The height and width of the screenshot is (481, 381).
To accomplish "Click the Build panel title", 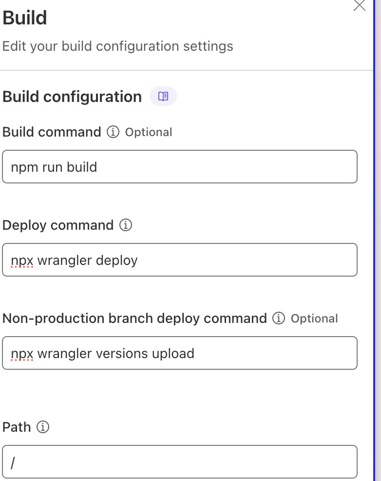I will tap(25, 19).
